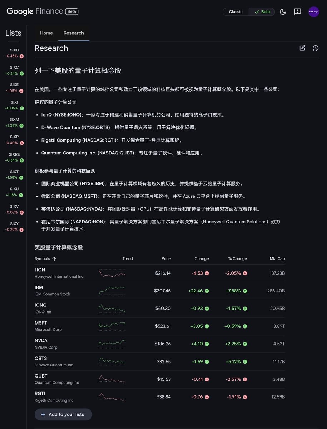Click the QBTS +5.12% up arrow icon
Image resolution: width=327 pixels, height=429 pixels.
[x=245, y=362]
